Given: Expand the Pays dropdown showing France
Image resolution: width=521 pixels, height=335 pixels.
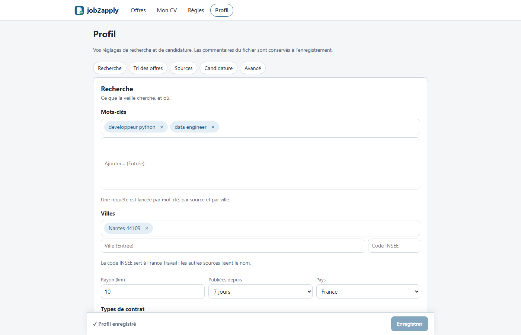Looking at the screenshot, I should pyautogui.click(x=368, y=291).
